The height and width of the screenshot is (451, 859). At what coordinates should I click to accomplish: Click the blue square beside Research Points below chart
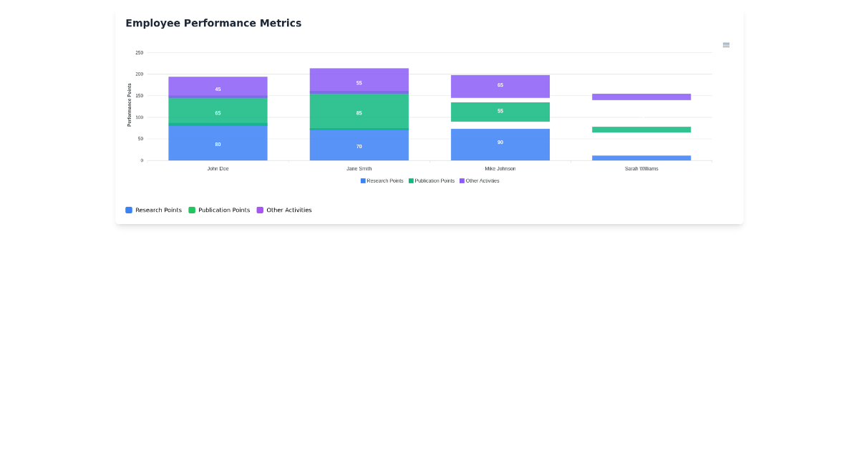pyautogui.click(x=129, y=210)
